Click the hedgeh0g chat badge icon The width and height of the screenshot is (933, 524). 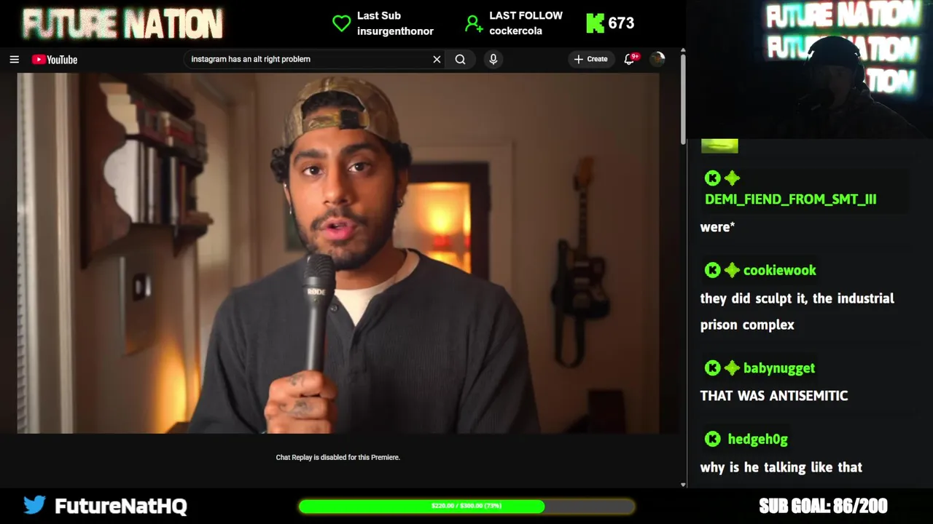713,439
